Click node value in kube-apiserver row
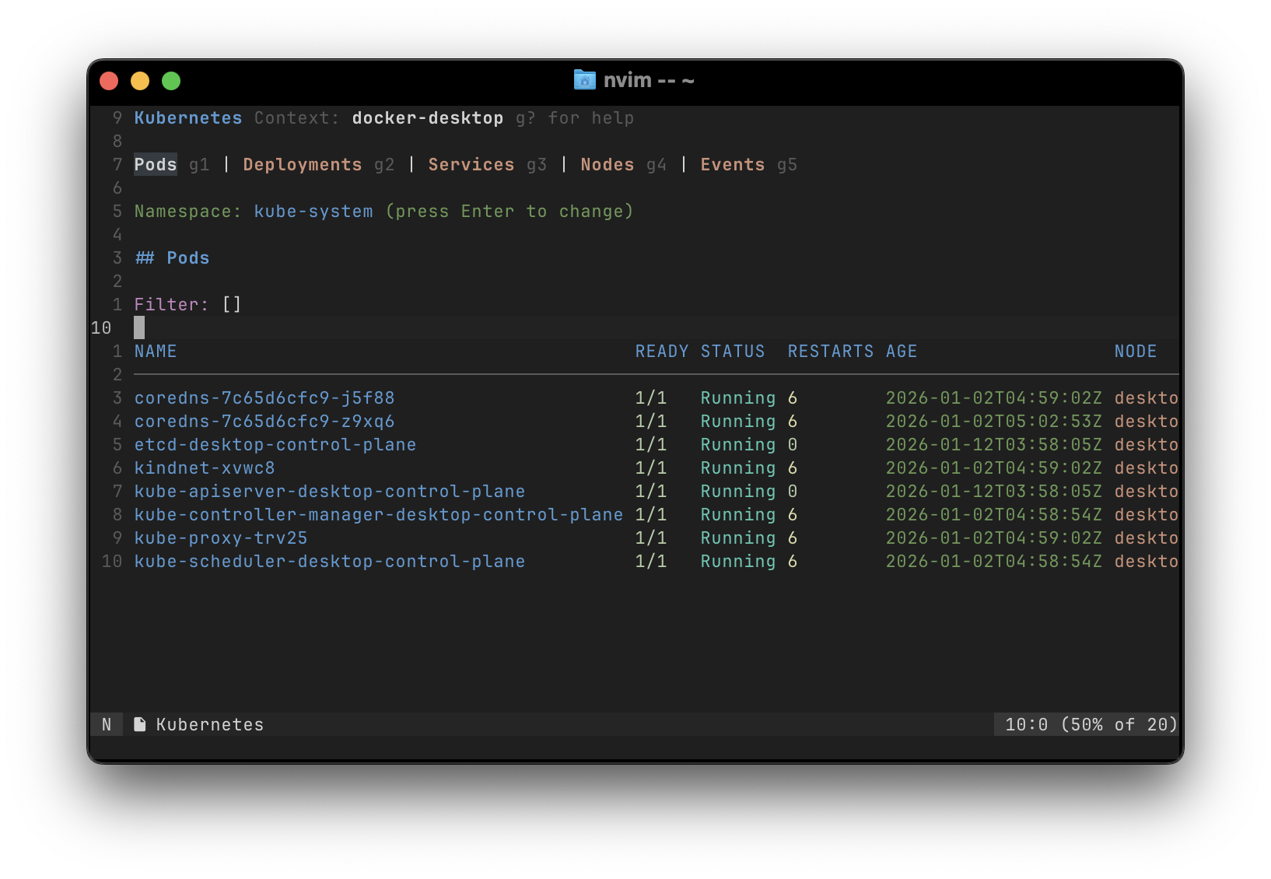 tap(1147, 491)
